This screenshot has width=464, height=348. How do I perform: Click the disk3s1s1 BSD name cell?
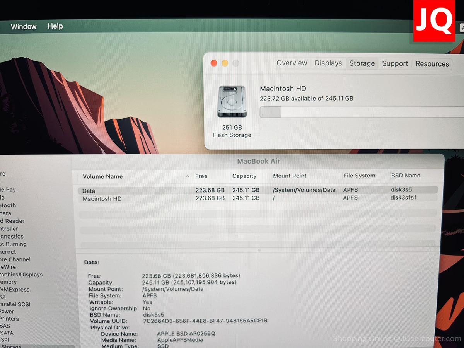click(x=403, y=198)
